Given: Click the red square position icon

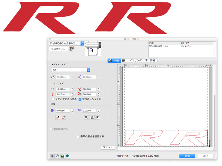Looking at the screenshot, I should point(63,117).
